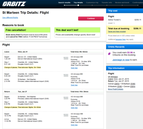Click Total time: 11hr 30min text

pyautogui.click(x=80, y=92)
